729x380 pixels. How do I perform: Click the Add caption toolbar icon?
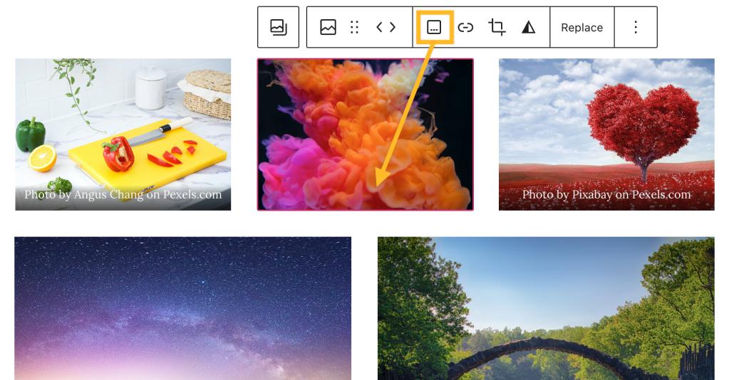click(434, 28)
